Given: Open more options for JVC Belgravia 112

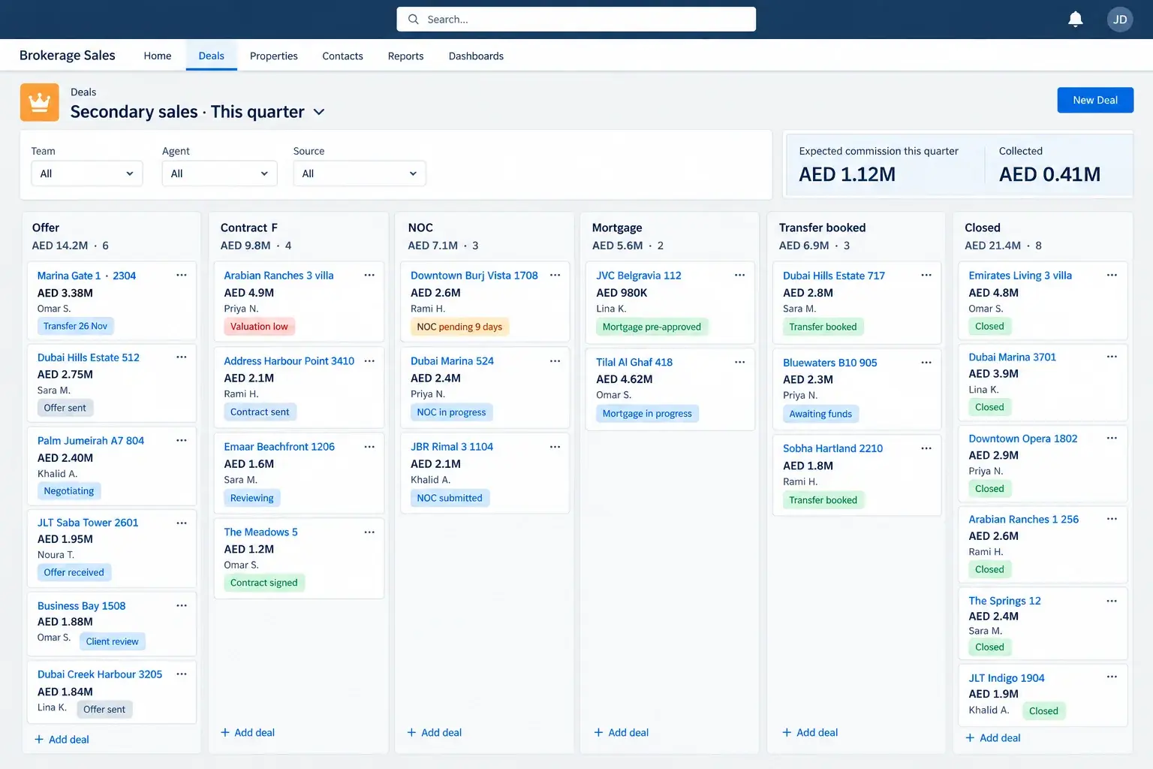Looking at the screenshot, I should 740,276.
